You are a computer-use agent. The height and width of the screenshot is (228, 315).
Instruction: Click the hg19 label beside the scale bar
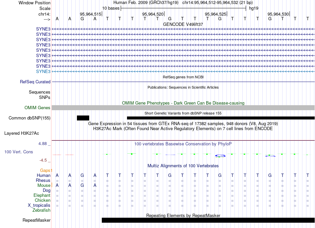pyautogui.click(x=254, y=8)
